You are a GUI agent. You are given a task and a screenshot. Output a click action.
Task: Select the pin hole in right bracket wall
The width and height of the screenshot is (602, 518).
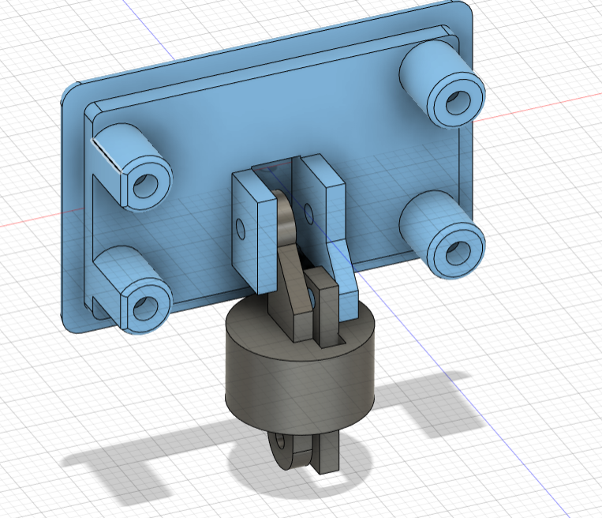308,212
